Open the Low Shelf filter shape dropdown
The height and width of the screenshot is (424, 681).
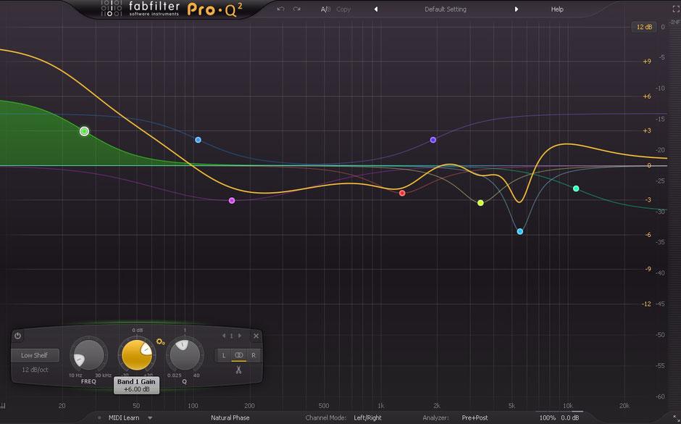tap(33, 354)
